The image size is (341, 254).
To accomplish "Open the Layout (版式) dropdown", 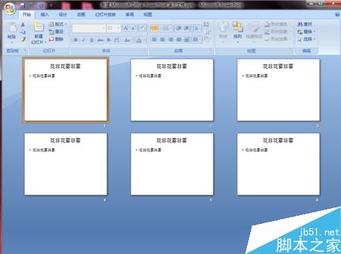I will 58,24.
